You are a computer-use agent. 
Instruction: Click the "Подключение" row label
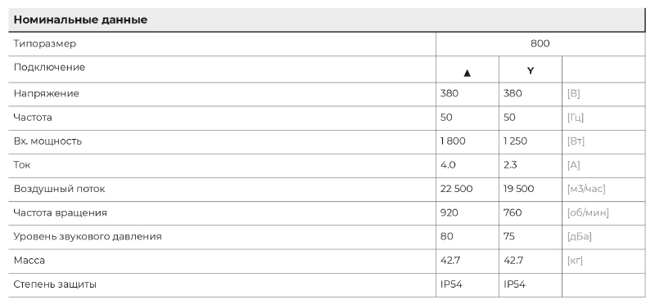click(x=49, y=68)
